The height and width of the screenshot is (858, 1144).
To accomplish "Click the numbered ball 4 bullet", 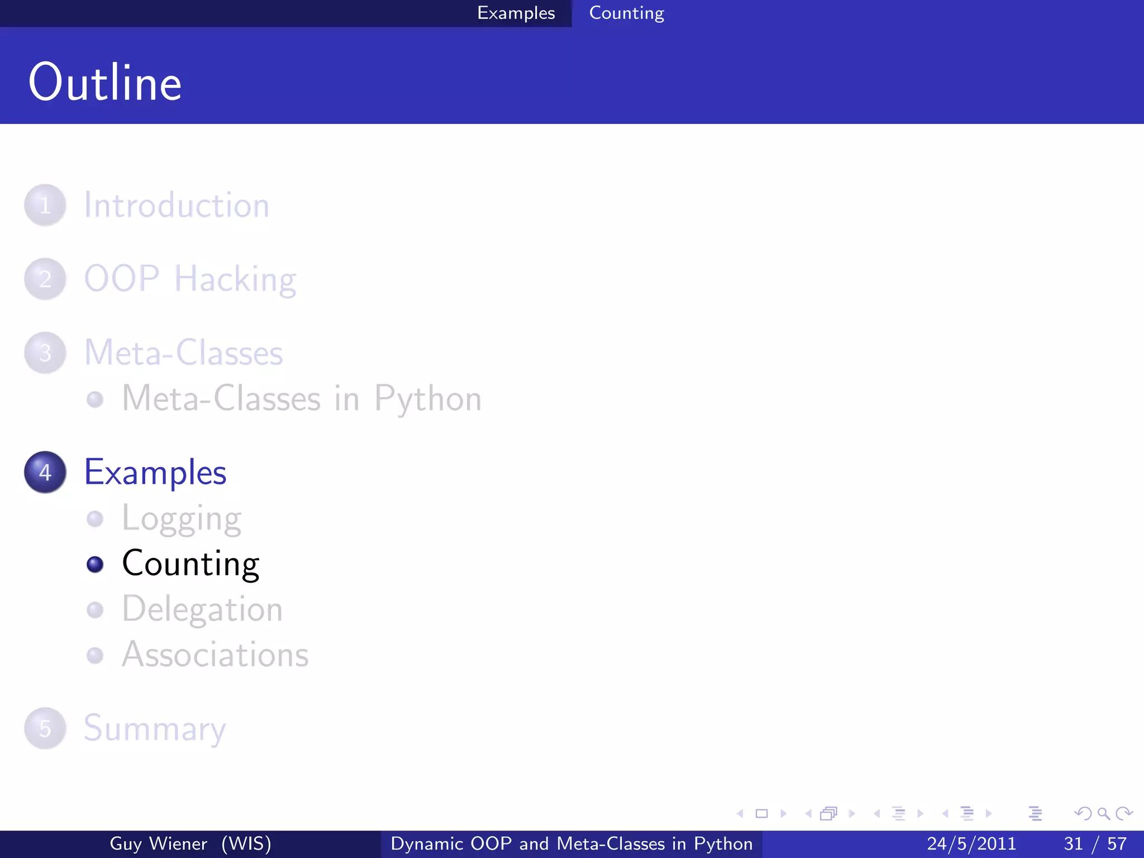I will point(45,472).
